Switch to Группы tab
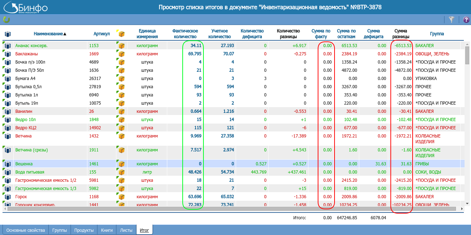Image resolution: width=471 pixels, height=235 pixels. pos(59,230)
